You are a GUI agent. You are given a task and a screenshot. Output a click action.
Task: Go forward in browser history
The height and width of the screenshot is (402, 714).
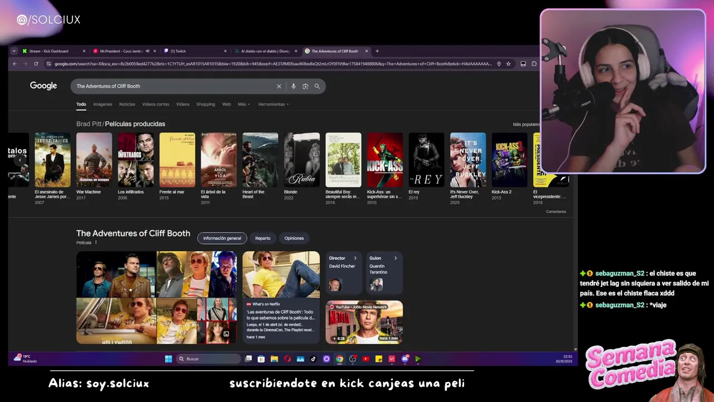[25, 64]
